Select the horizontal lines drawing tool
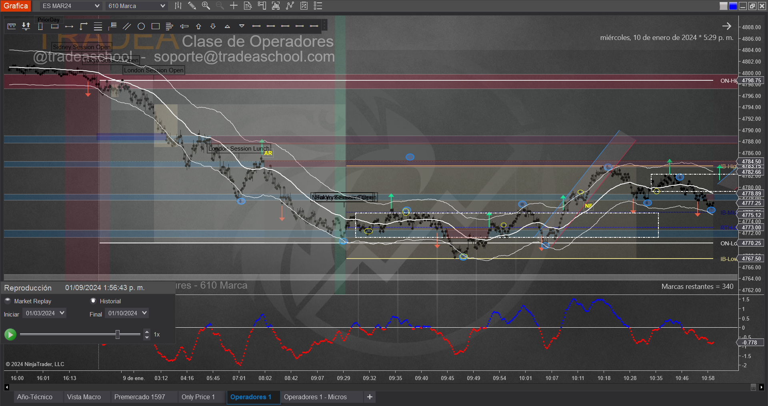Image resolution: width=768 pixels, height=406 pixels. [98, 26]
